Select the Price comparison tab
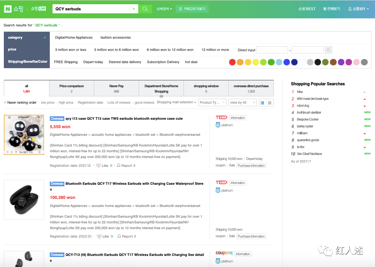Image resolution: width=375 pixels, height=267 pixels. click(72, 89)
